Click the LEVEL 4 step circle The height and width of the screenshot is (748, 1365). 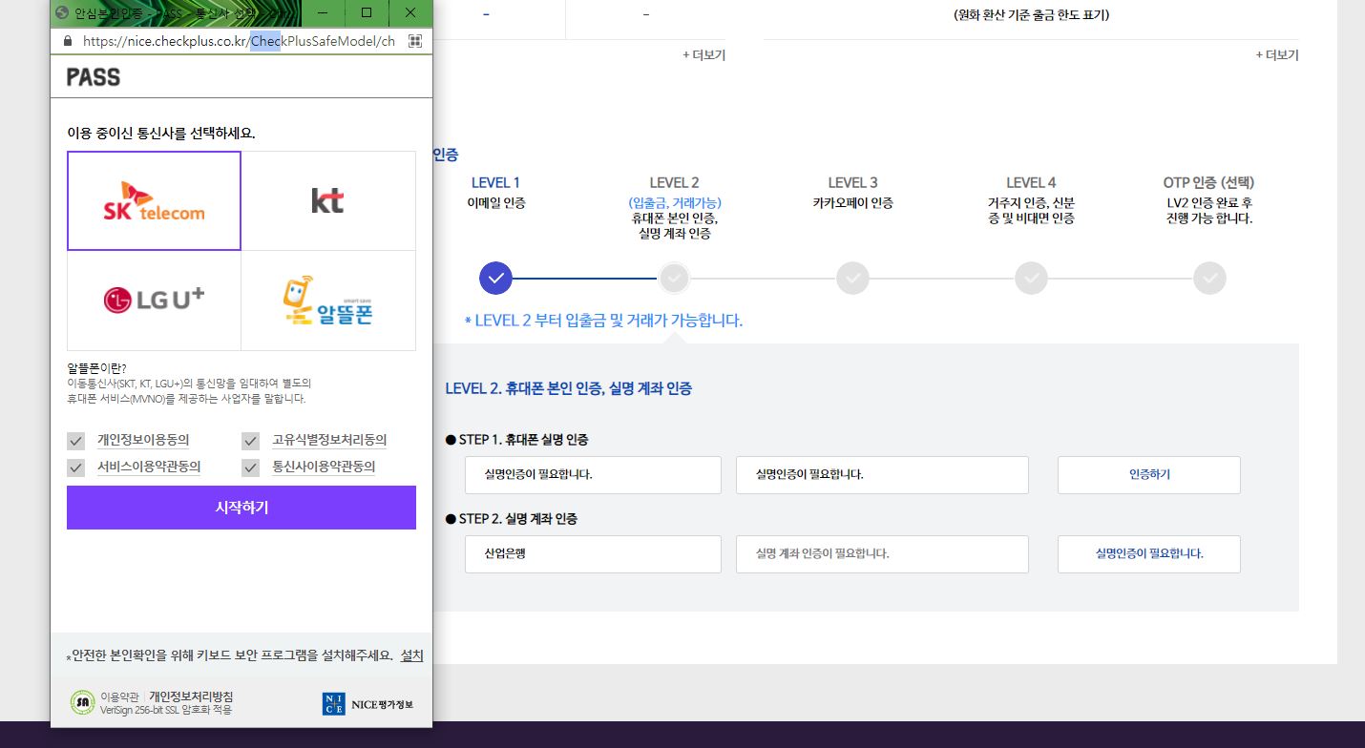click(x=1031, y=278)
